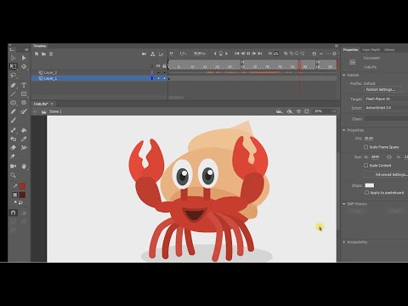Open the white Stage color swatch
The width and height of the screenshot is (408, 306).
pos(370,185)
